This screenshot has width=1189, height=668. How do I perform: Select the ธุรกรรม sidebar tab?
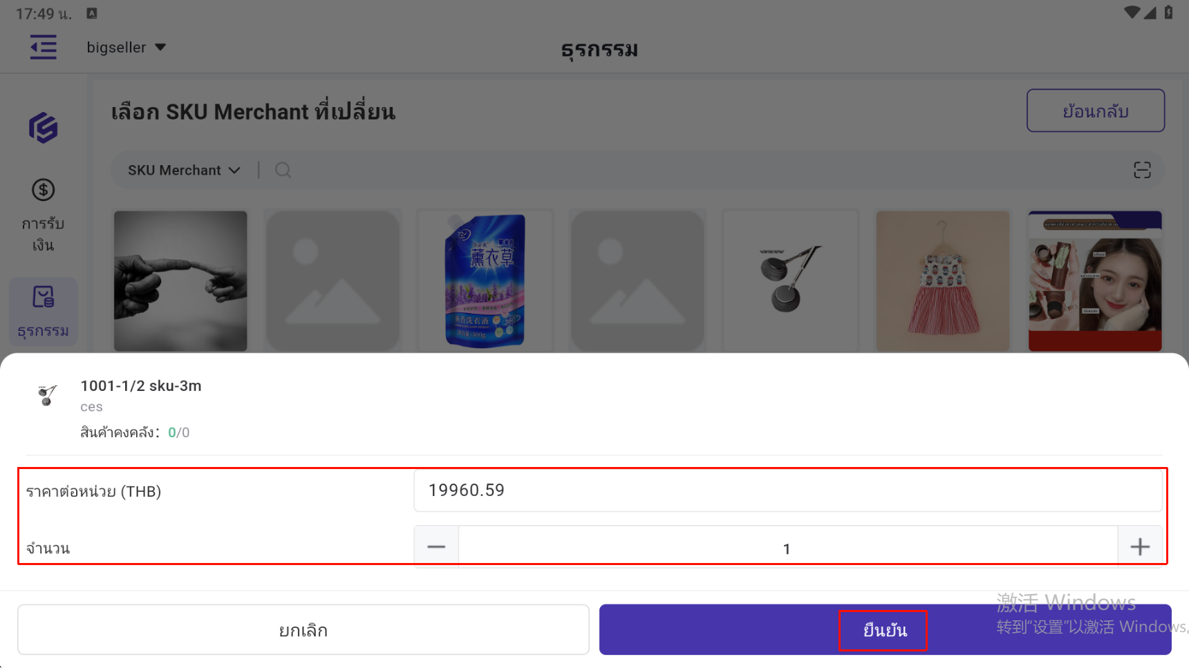[43, 312]
